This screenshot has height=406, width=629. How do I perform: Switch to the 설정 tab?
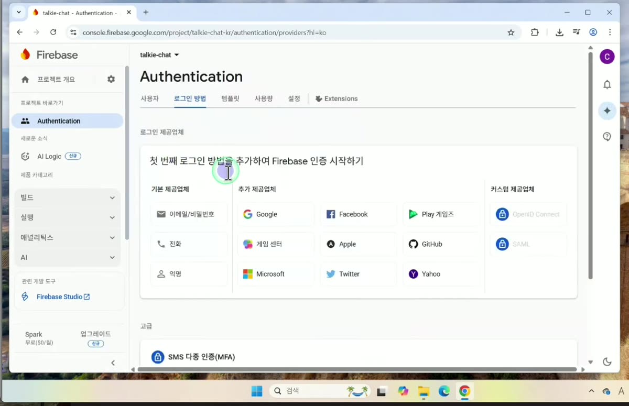294,98
